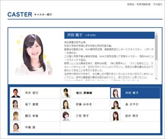The image size is (165, 139).
Task: Click the profile scrollbar down arrow
Action: [x=156, y=78]
